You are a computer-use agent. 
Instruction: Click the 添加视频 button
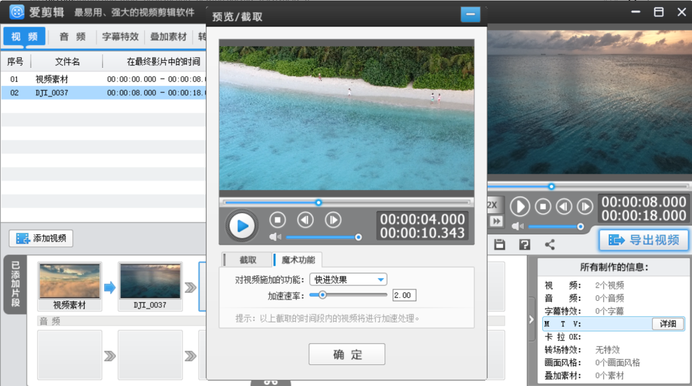(41, 238)
